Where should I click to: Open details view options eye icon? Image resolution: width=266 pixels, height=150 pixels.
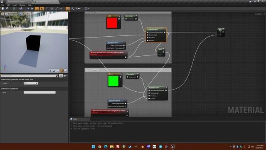[x=65, y=76]
